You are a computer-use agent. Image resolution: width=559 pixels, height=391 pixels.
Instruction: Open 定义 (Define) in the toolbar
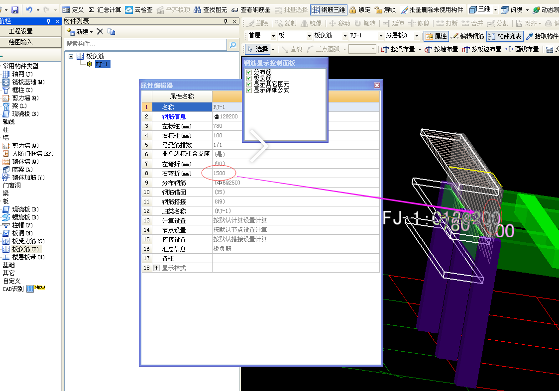click(73, 9)
